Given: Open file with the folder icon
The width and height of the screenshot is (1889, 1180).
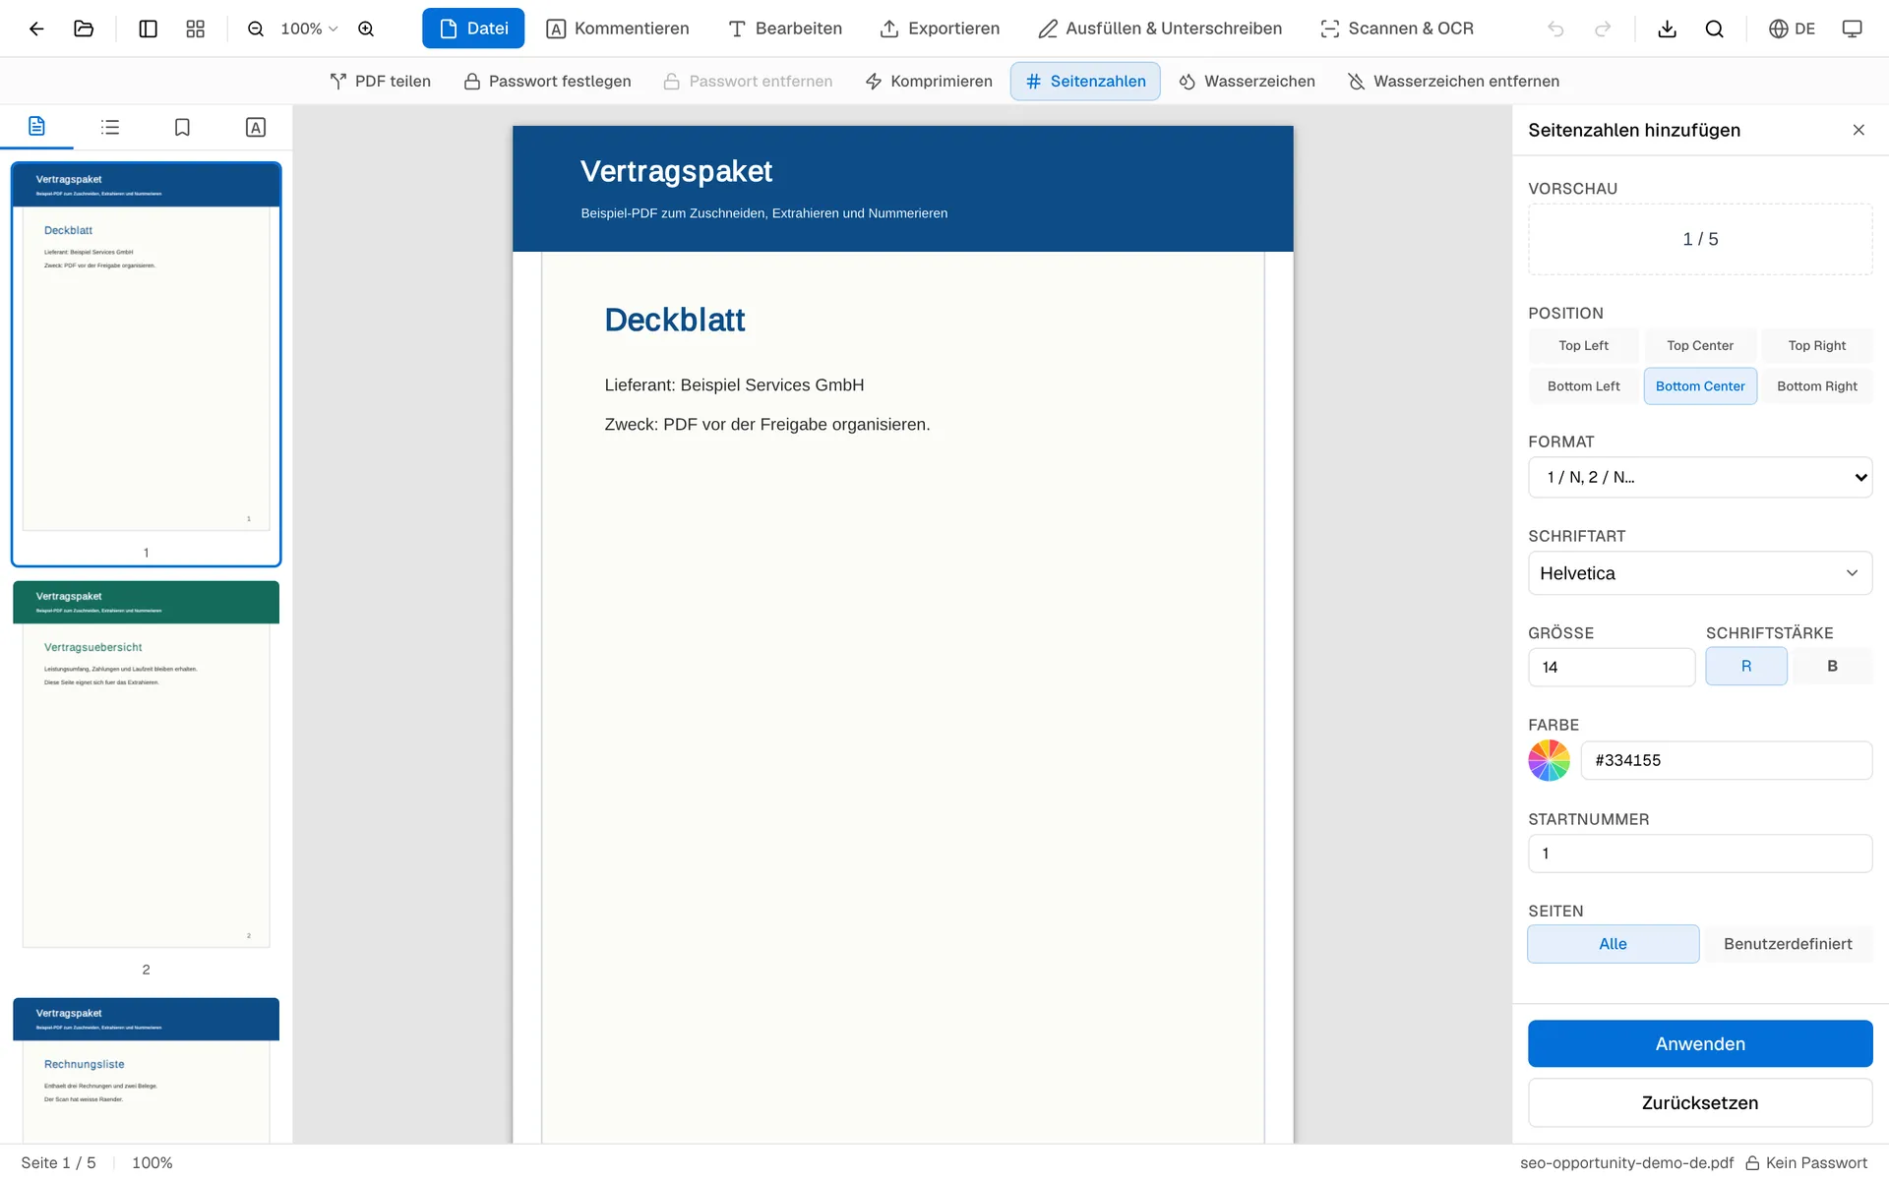Looking at the screenshot, I should tap(84, 29).
